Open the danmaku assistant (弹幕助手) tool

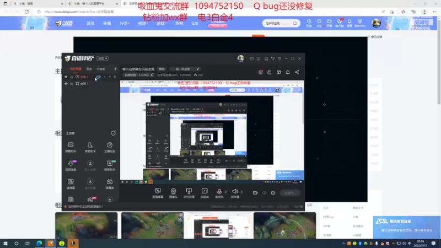point(71,147)
